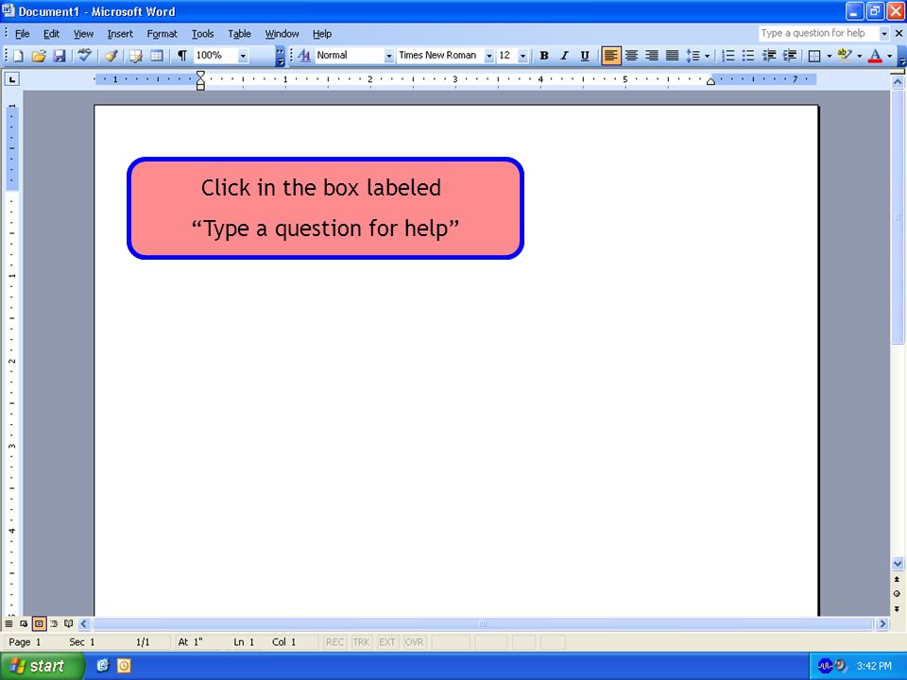907x680 pixels.
Task: Apply the red font color
Action: coord(875,56)
